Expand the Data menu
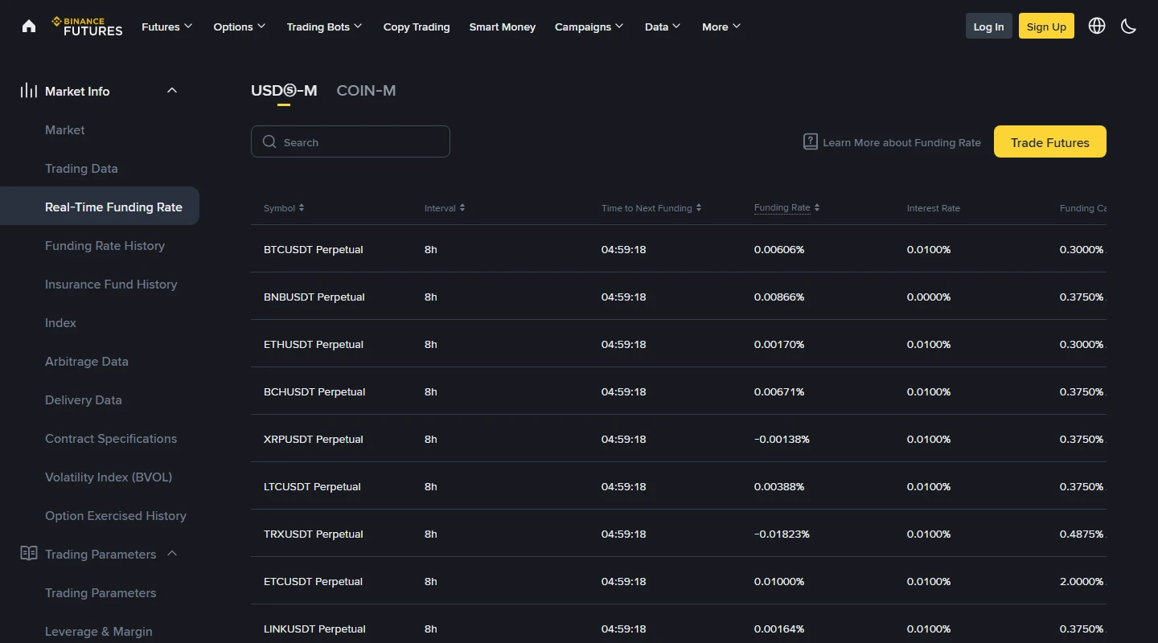The width and height of the screenshot is (1158, 643). coord(663,27)
